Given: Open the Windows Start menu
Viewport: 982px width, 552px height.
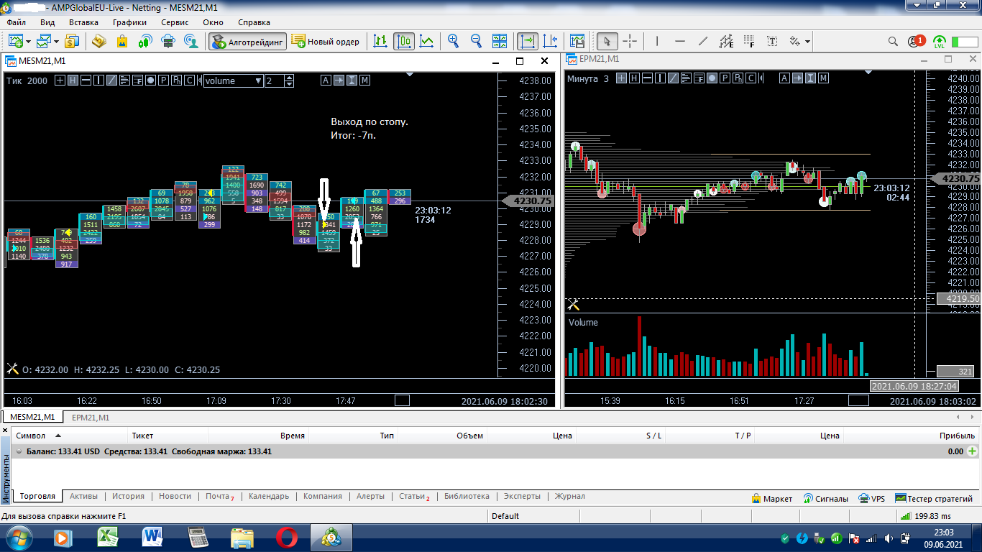Looking at the screenshot, I should pyautogui.click(x=19, y=537).
